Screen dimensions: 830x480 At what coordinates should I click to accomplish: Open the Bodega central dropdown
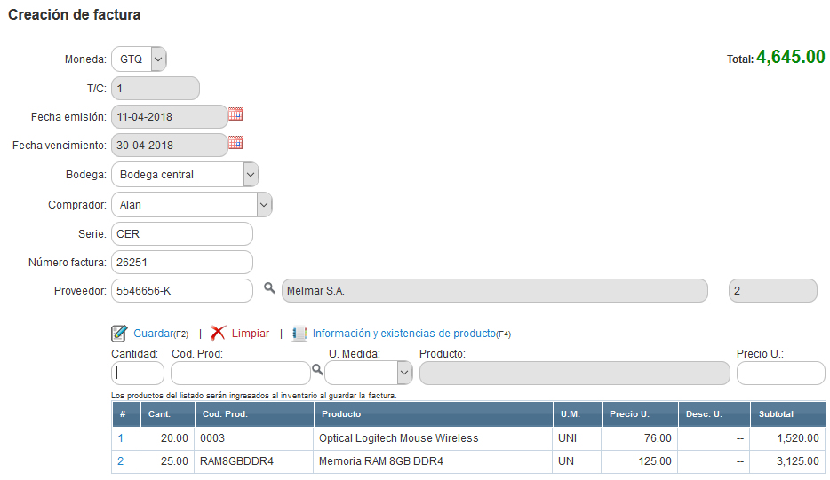pyautogui.click(x=251, y=175)
